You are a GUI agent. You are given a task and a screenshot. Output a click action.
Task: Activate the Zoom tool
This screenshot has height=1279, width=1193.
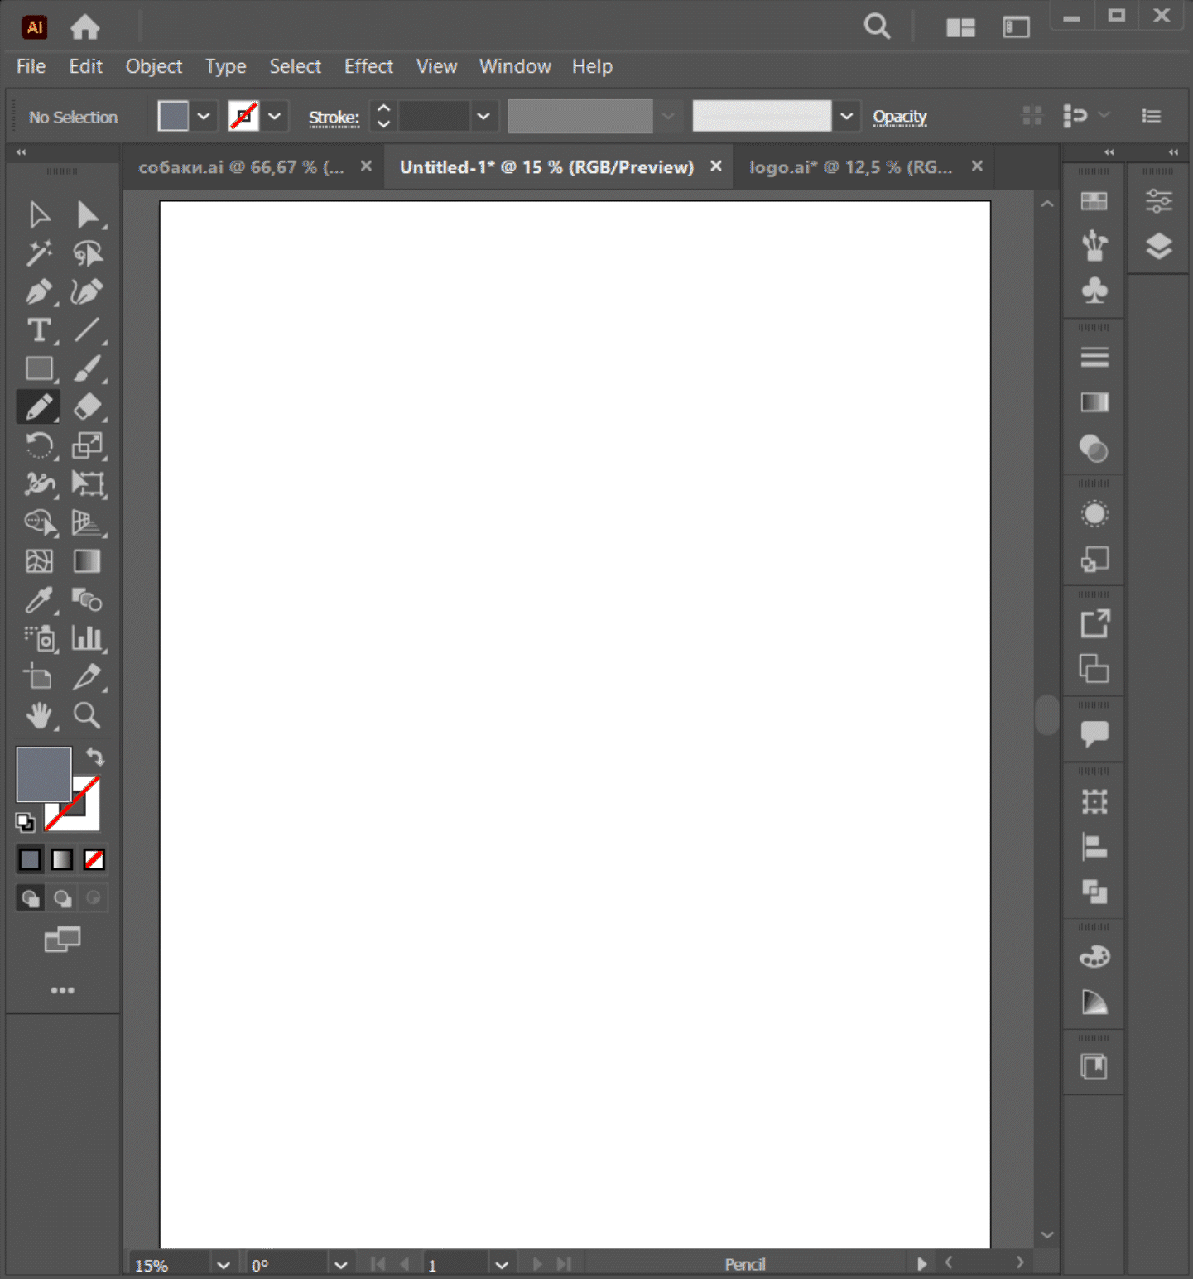pyautogui.click(x=87, y=715)
